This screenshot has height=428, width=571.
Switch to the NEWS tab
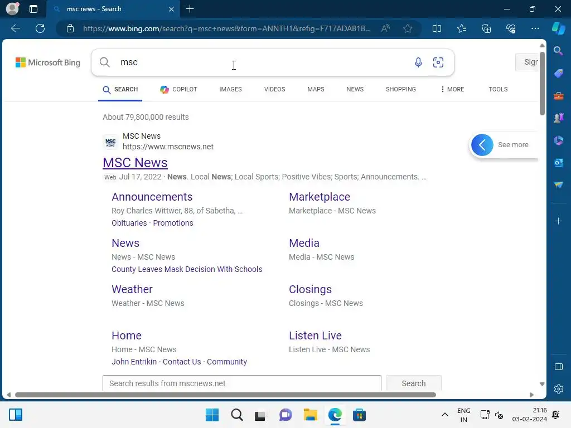[x=355, y=89]
